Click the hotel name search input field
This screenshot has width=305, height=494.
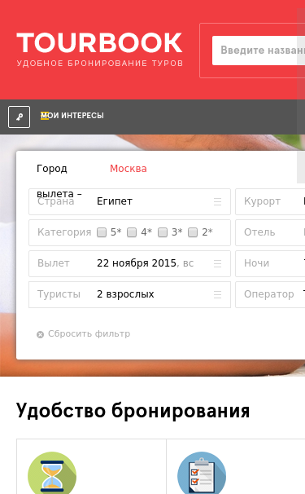259,51
